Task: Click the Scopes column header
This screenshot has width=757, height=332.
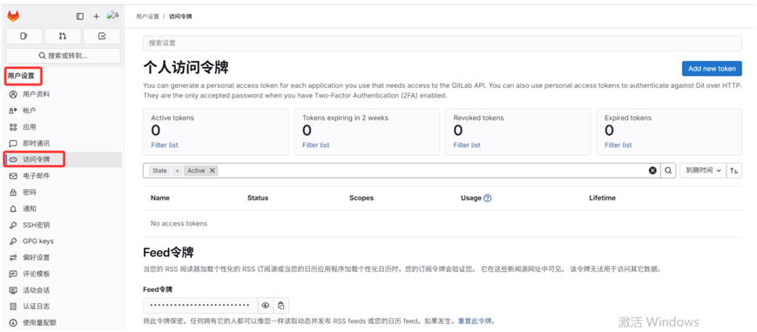Action: click(x=362, y=198)
